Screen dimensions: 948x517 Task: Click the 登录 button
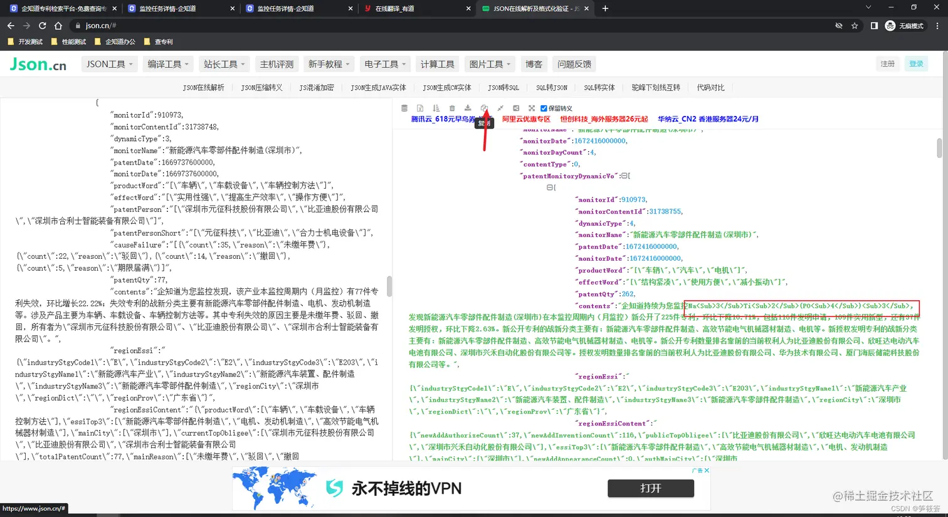[916, 64]
